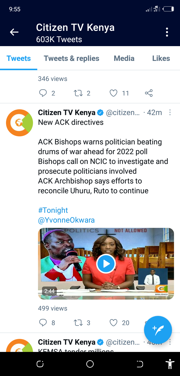
Task: Like the tweet with 11 likes
Action: [x=113, y=93]
